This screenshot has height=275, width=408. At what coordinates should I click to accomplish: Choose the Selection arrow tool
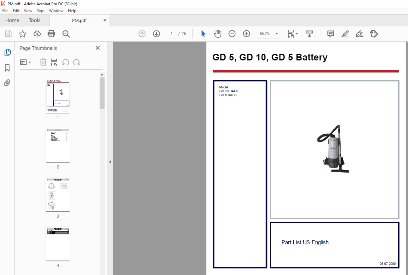(x=203, y=34)
